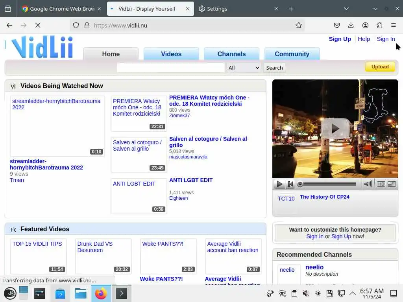Open The History Of CP24 video link
This screenshot has height=302, width=403.
pos(324,197)
